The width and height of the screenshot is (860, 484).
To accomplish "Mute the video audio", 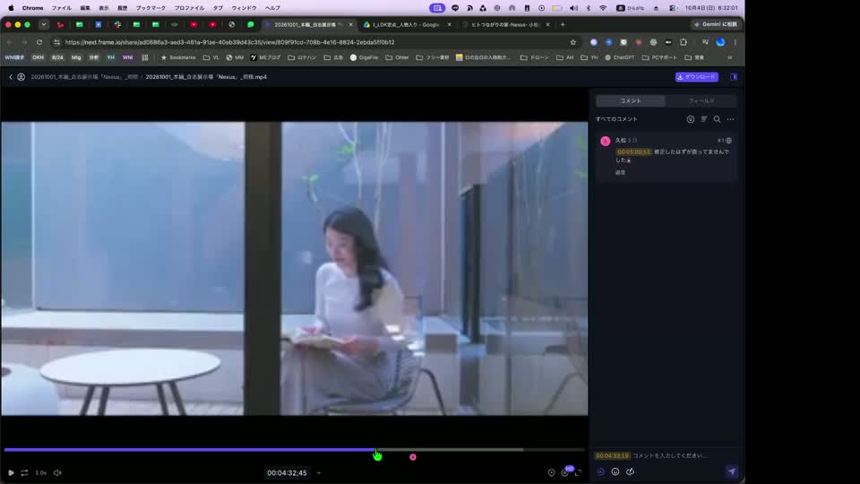I will coord(57,472).
